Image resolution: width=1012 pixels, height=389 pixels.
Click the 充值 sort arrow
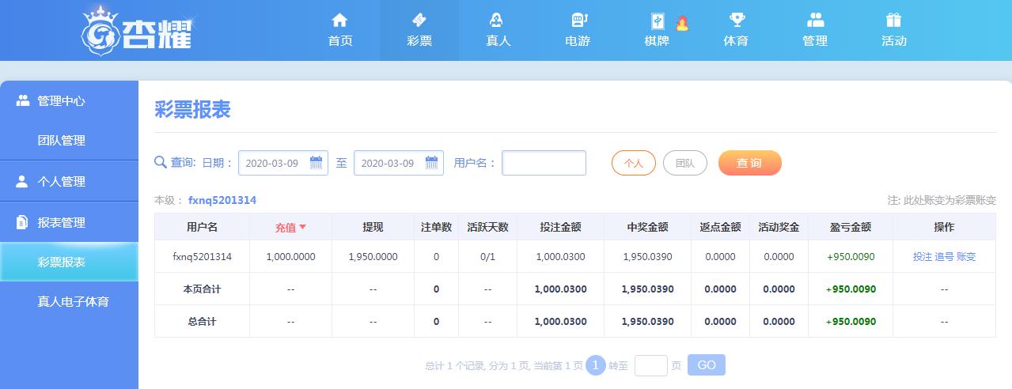pyautogui.click(x=302, y=228)
